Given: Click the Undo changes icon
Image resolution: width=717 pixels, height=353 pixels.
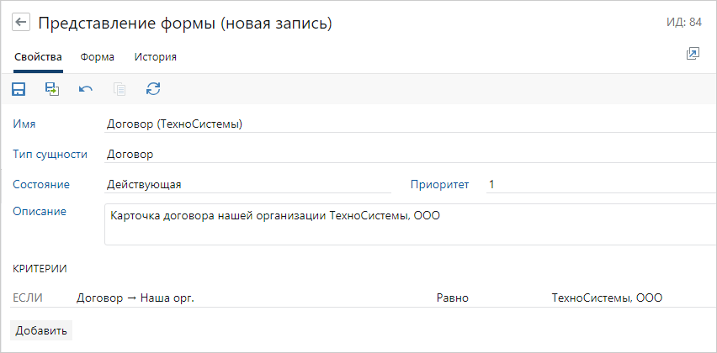Looking at the screenshot, I should pyautogui.click(x=86, y=89).
